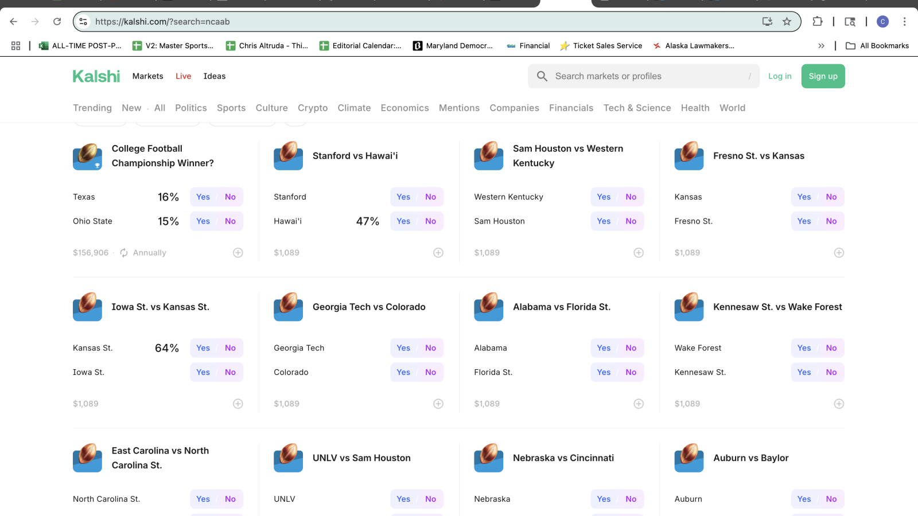
Task: Open the Georgia Tech vs Colorado market title
Action: click(369, 307)
